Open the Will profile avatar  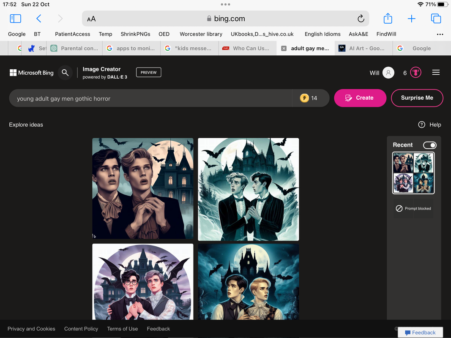[388, 73]
